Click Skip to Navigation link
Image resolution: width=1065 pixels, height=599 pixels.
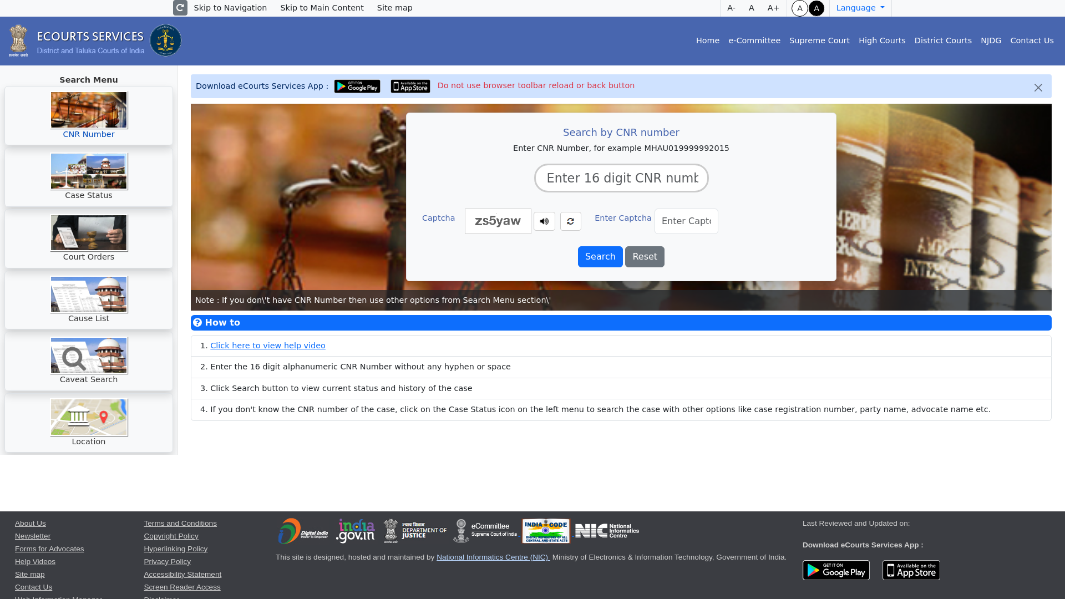(230, 8)
